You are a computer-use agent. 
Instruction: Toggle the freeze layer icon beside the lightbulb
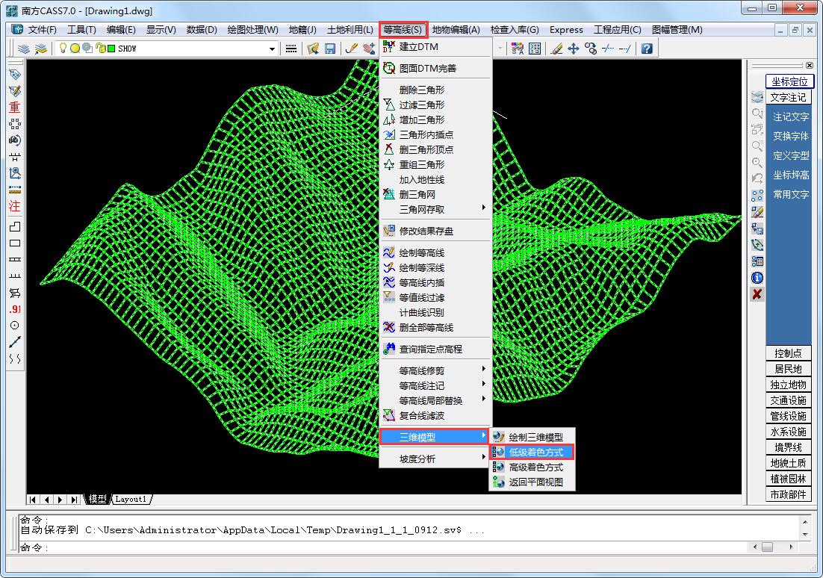click(x=75, y=48)
